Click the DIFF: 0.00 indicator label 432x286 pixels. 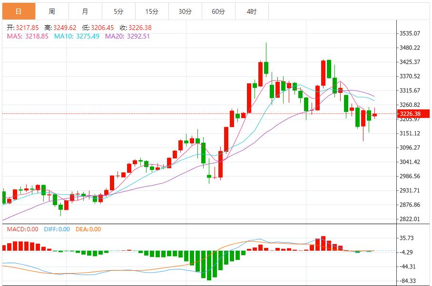click(x=57, y=229)
